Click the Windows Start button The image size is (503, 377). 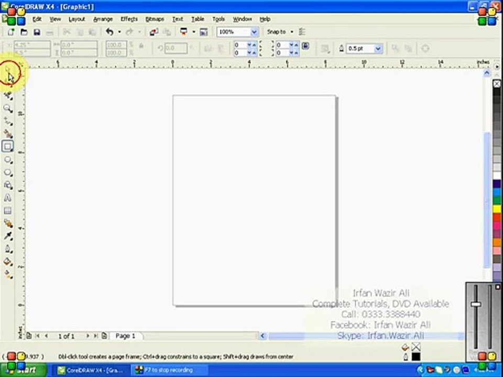point(23,370)
